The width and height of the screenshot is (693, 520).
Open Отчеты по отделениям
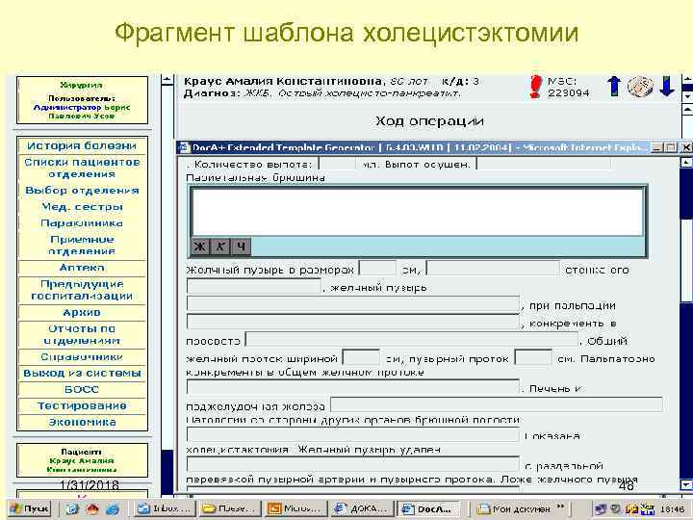tap(82, 335)
